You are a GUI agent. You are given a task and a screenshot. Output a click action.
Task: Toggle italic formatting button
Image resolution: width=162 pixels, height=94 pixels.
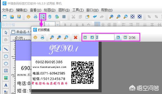pyautogui.click(x=71, y=25)
